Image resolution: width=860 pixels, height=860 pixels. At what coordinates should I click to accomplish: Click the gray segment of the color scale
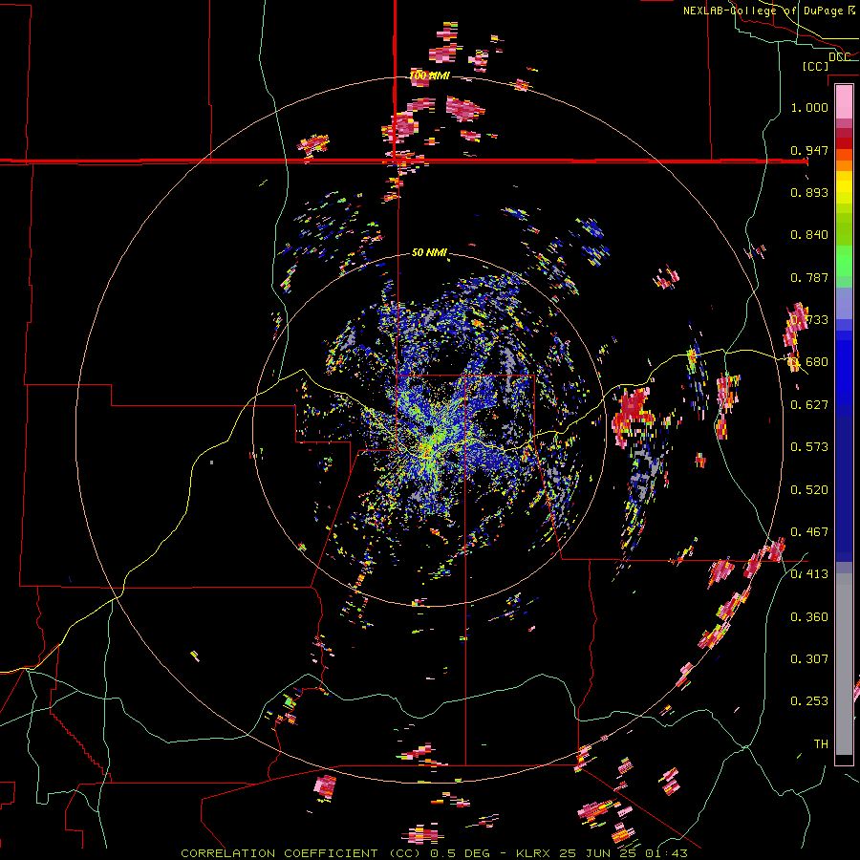[x=844, y=664]
